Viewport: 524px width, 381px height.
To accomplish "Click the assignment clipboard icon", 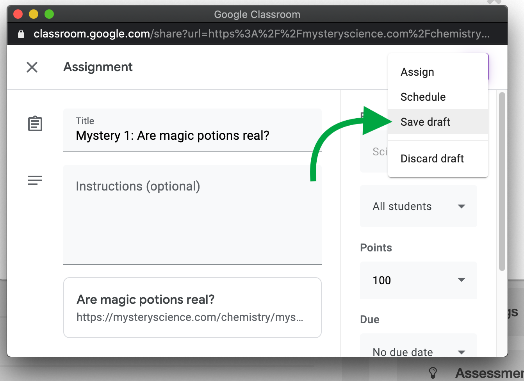I will point(35,124).
